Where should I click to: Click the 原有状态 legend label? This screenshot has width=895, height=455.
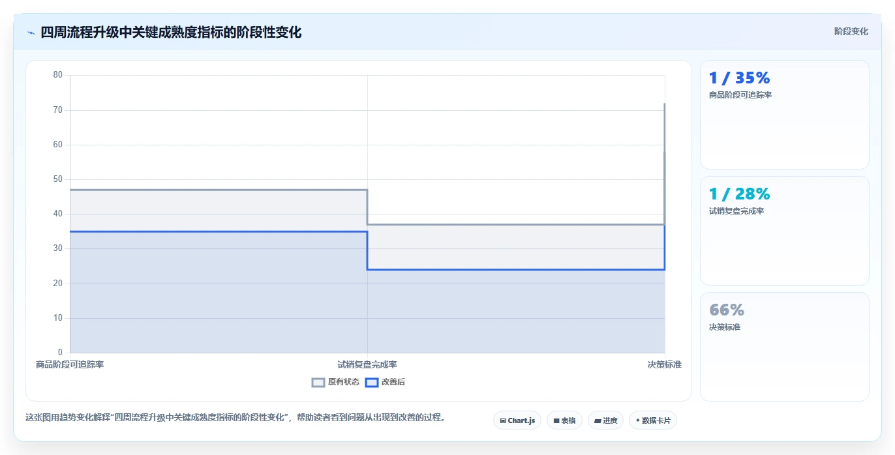344,383
